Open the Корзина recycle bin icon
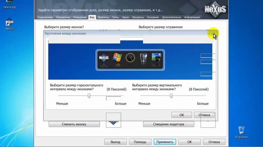Viewport: 263px width, 147px height. click(241, 132)
